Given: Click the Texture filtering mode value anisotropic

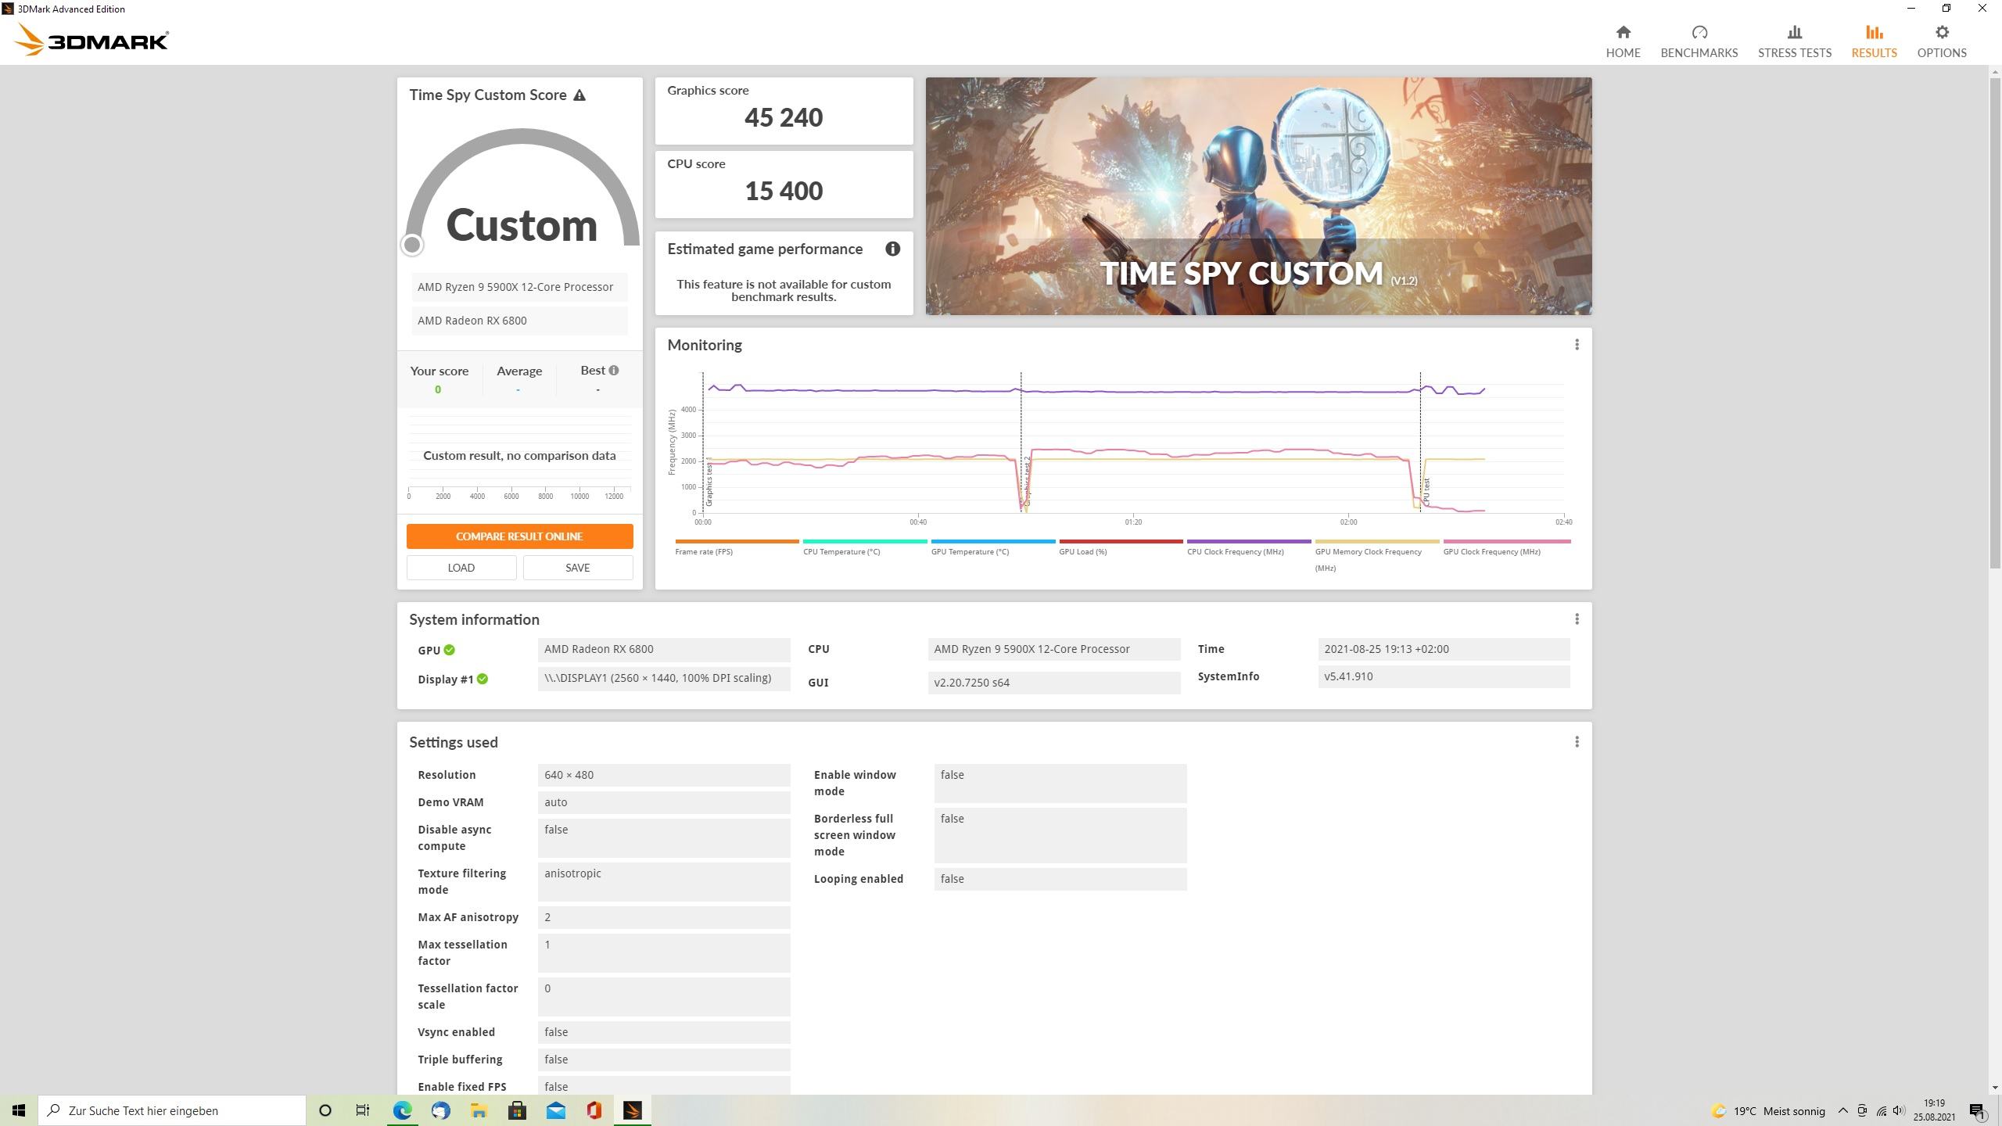Looking at the screenshot, I should tap(664, 882).
